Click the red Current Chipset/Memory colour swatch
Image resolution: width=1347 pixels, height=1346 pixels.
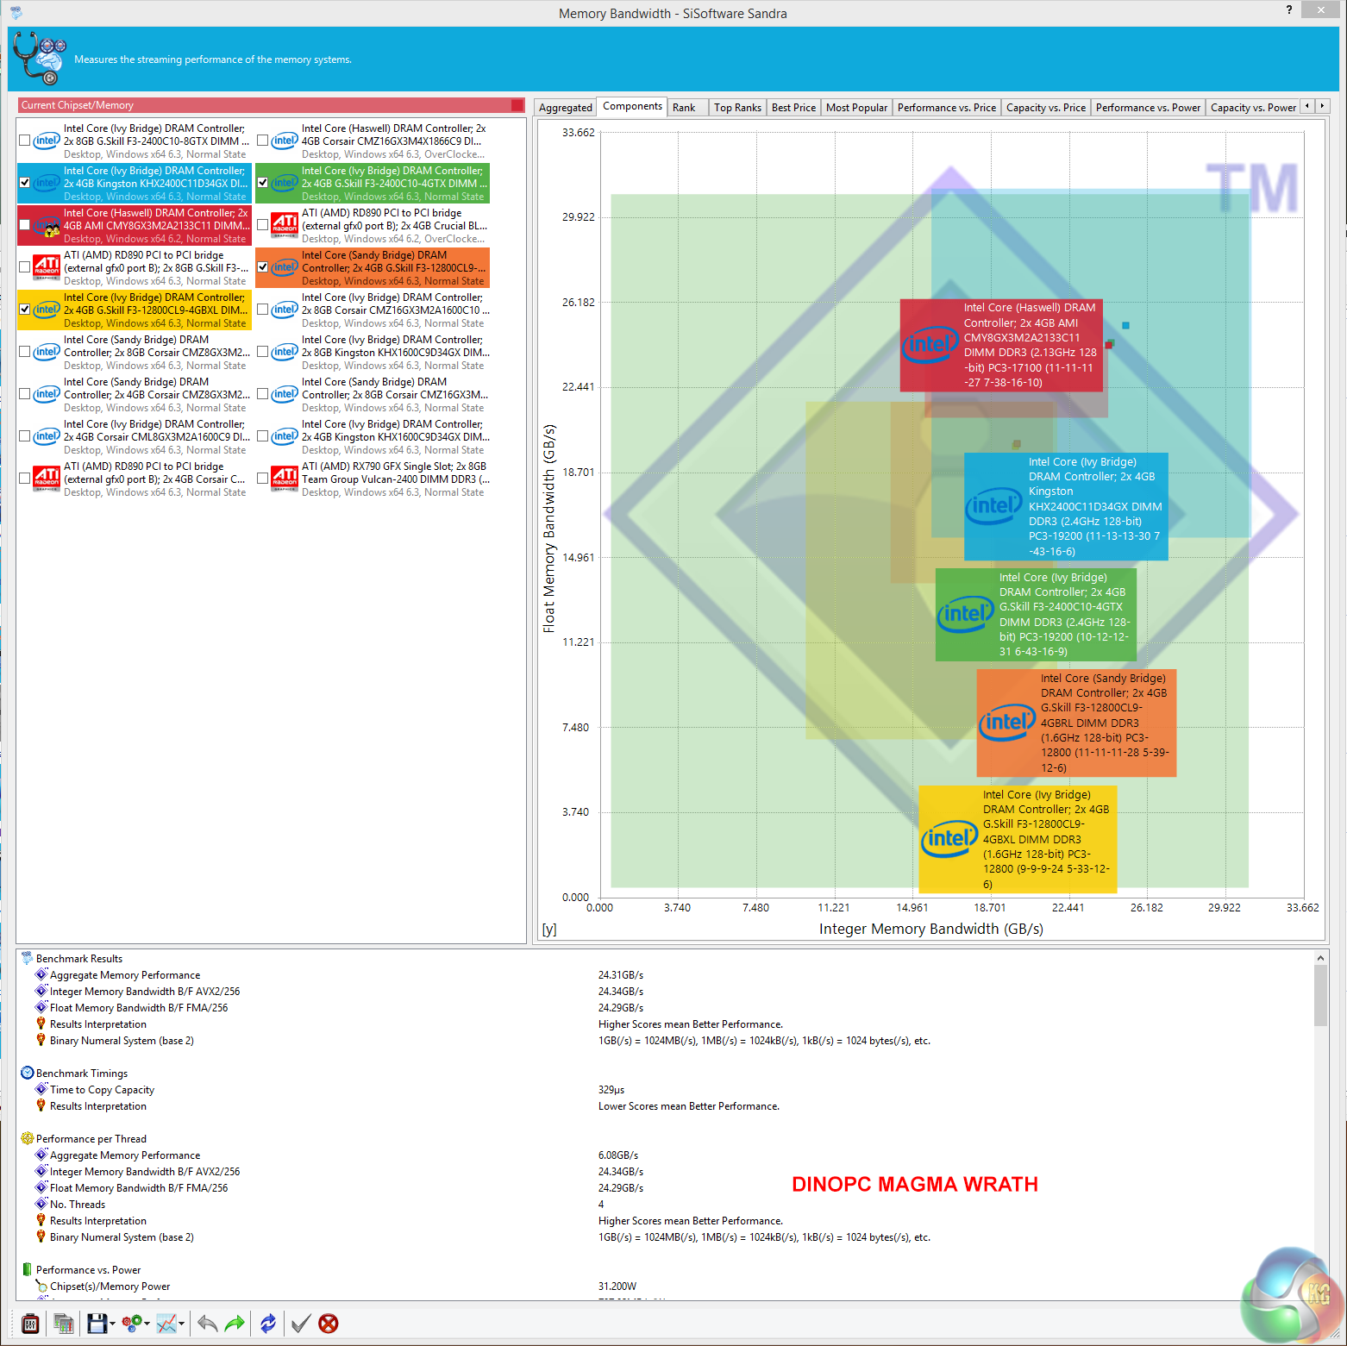coord(517,105)
